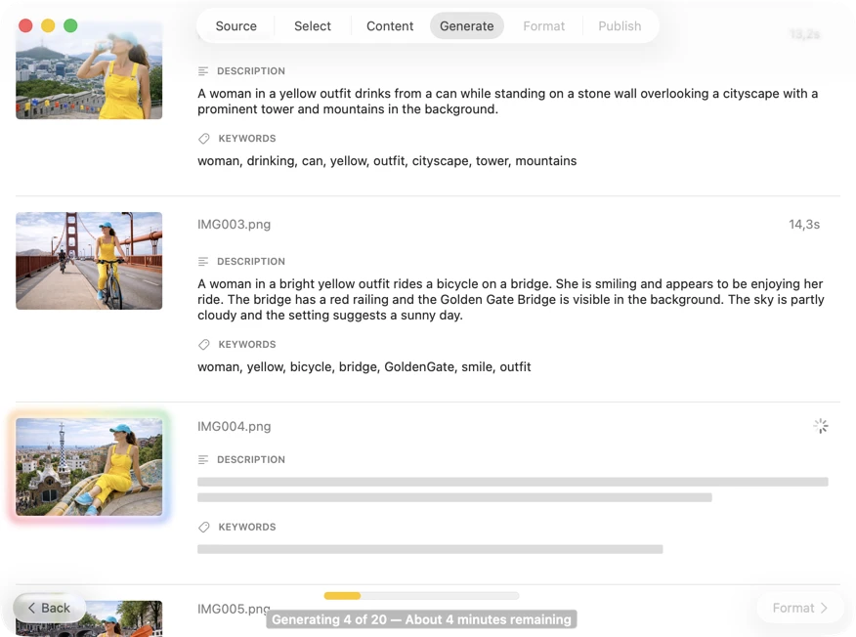856x637 pixels.
Task: Click the Format tab in the top bar
Action: (543, 26)
